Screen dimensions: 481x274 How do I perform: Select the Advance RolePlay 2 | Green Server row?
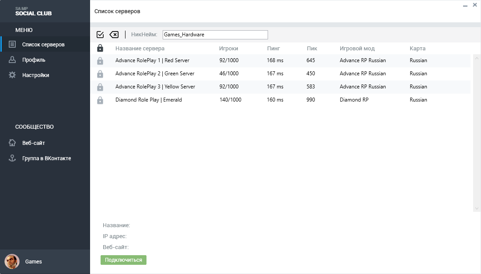point(280,74)
